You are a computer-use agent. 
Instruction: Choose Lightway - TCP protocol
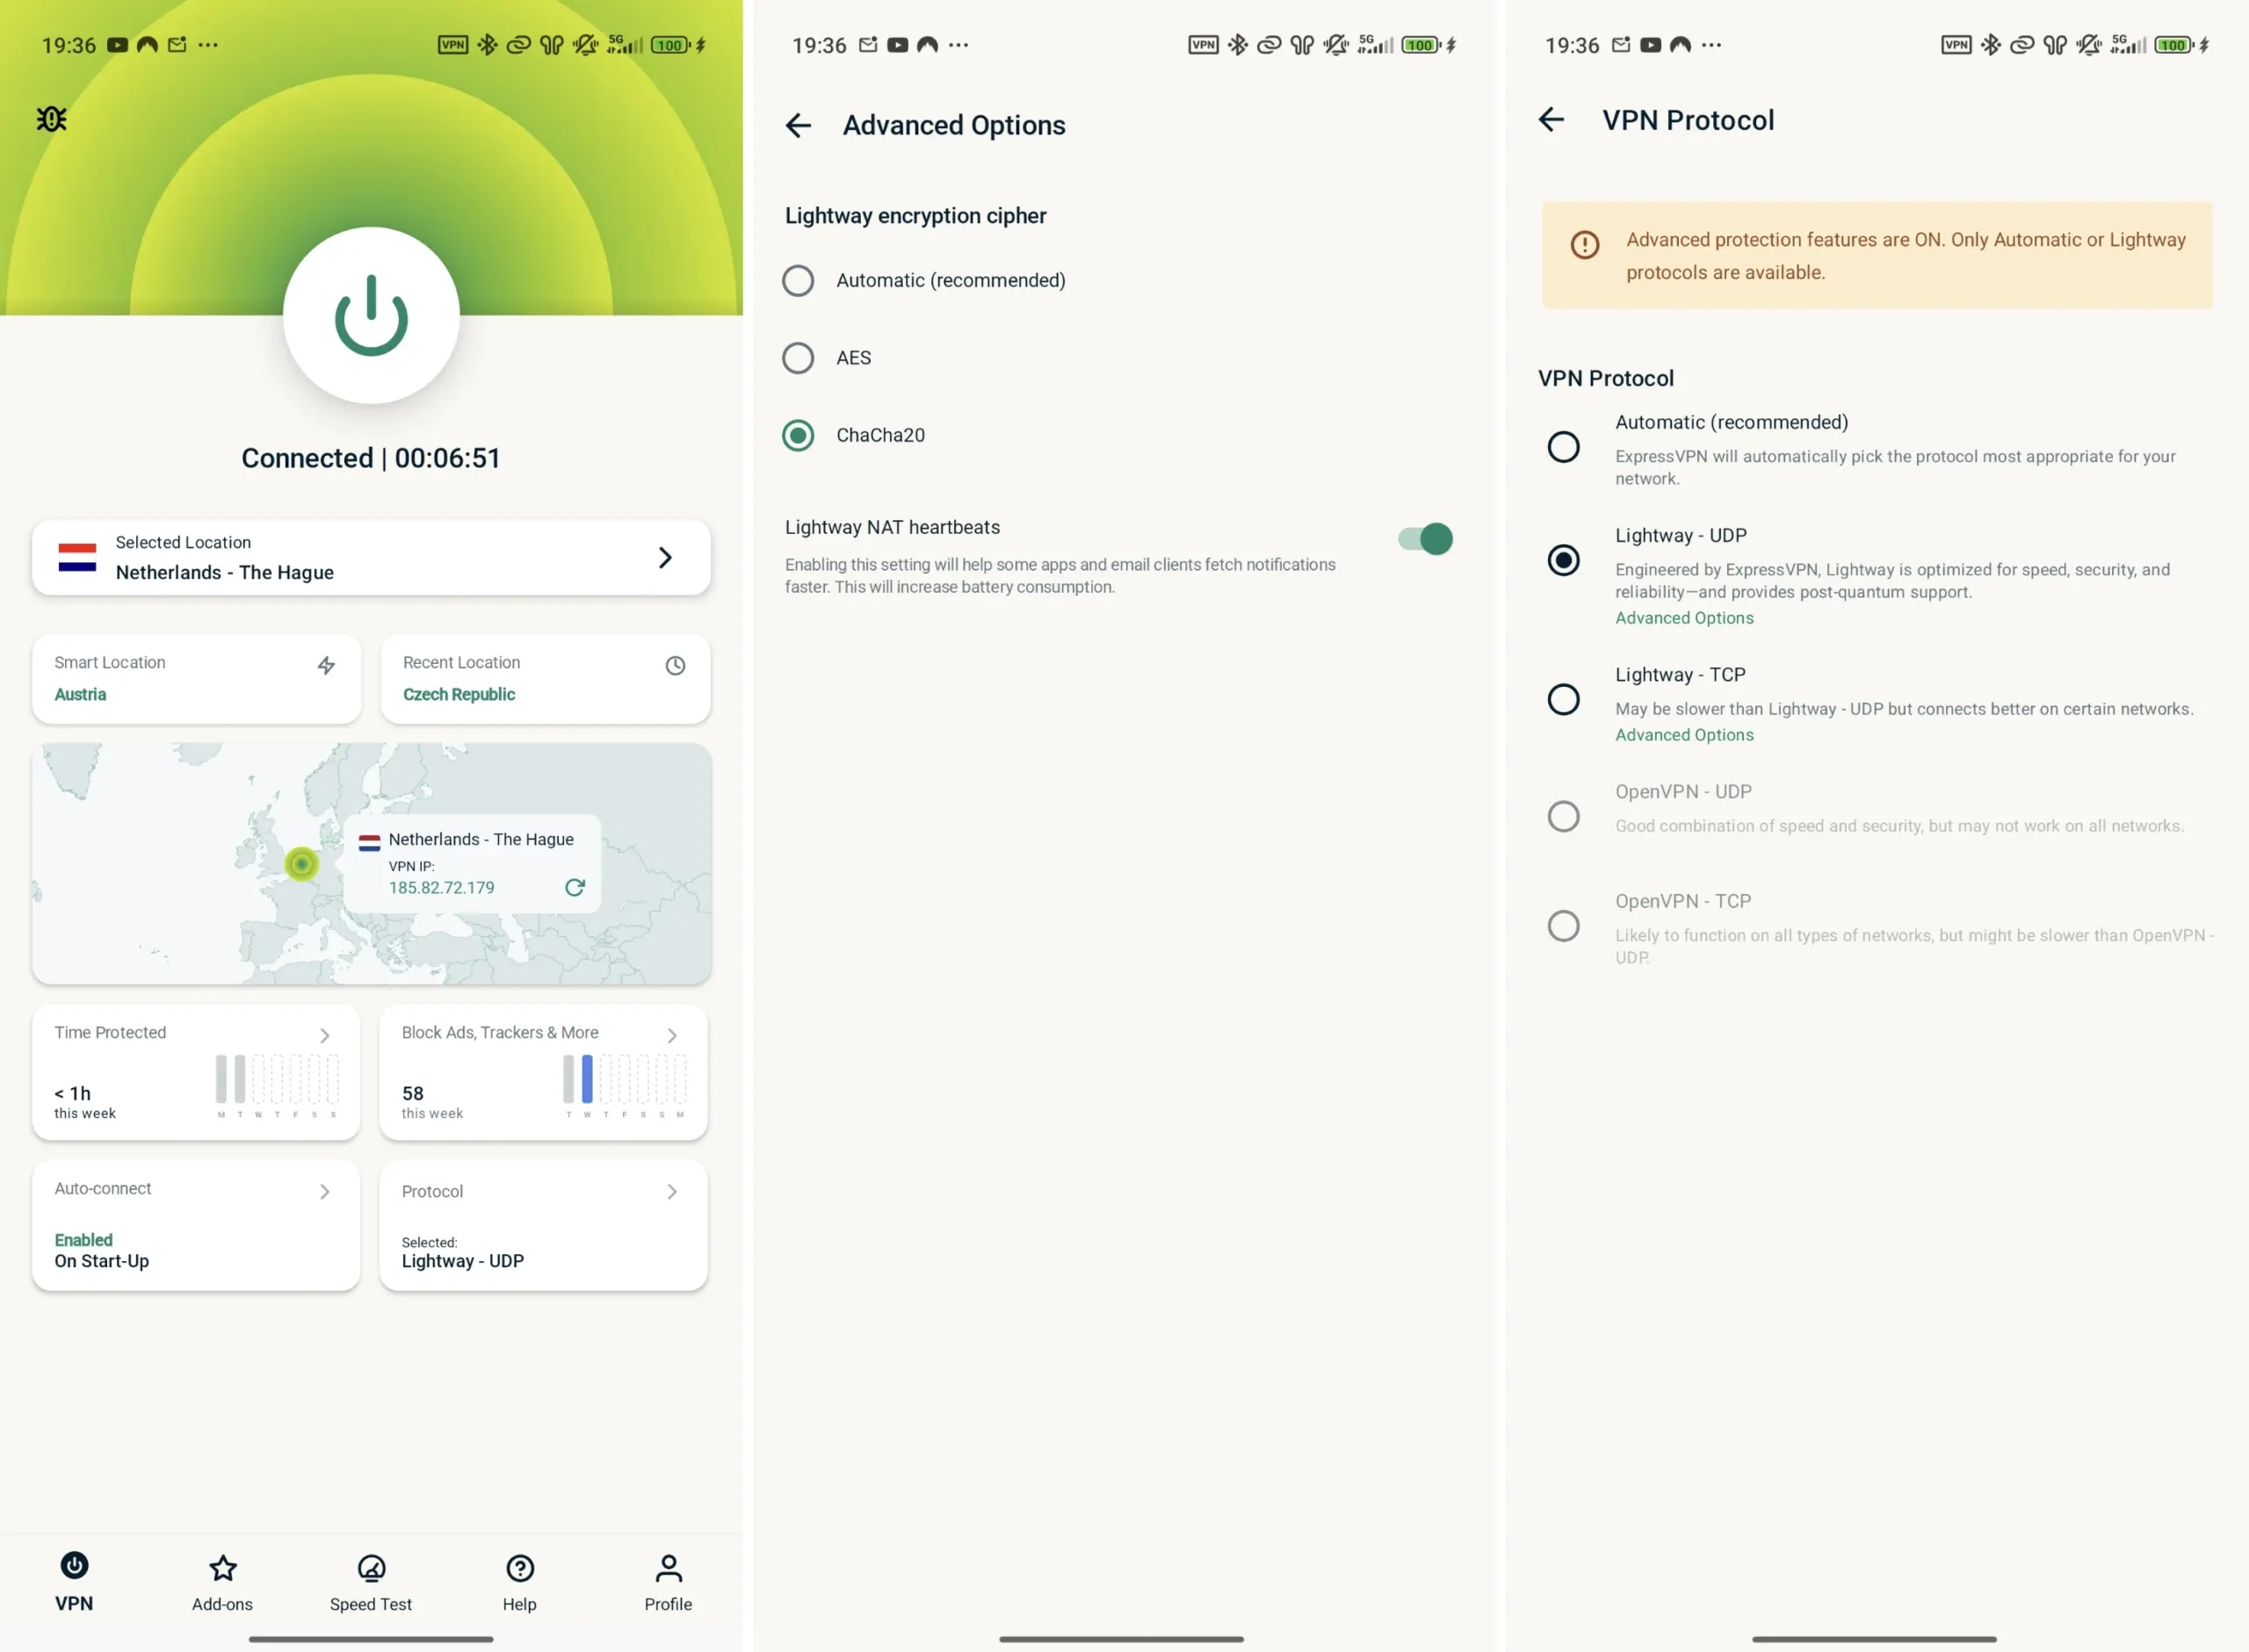[x=1563, y=699]
